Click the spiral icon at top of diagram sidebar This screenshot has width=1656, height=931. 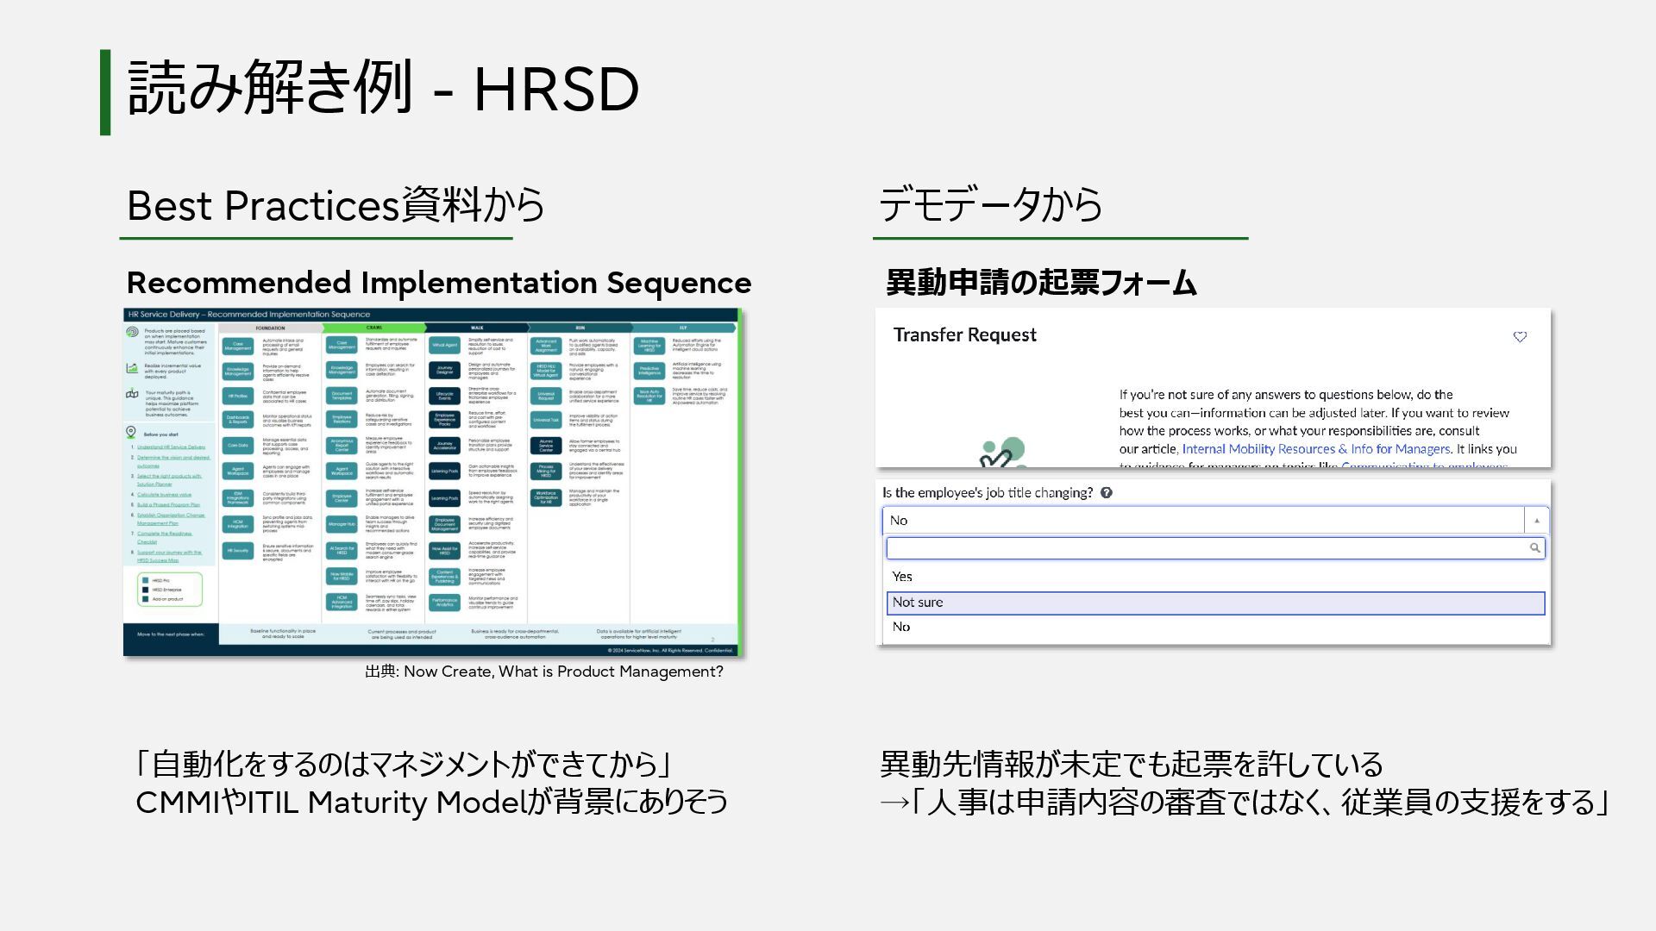tap(132, 332)
